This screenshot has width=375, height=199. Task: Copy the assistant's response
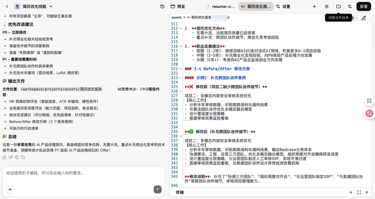point(17,157)
